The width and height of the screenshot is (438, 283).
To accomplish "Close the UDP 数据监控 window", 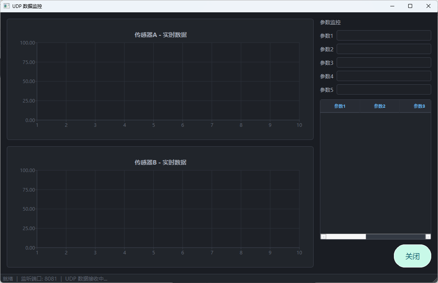I will tap(428, 6).
